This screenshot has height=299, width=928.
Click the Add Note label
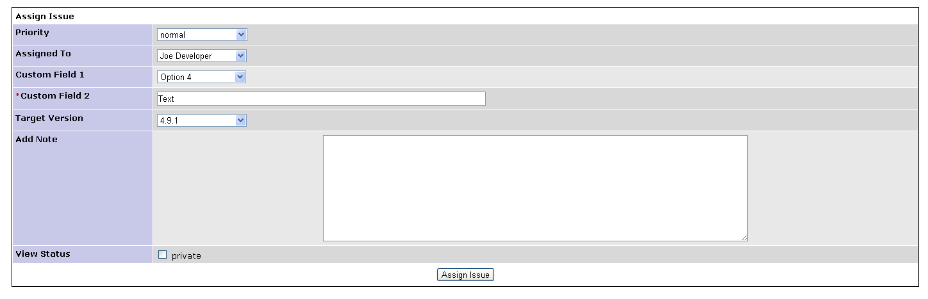(x=37, y=139)
